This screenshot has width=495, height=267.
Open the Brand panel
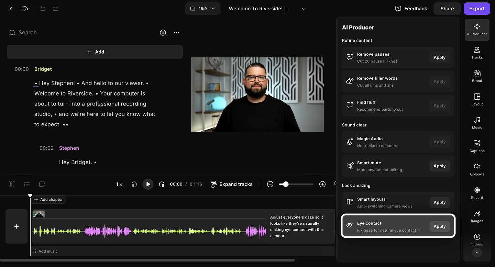[x=477, y=77]
